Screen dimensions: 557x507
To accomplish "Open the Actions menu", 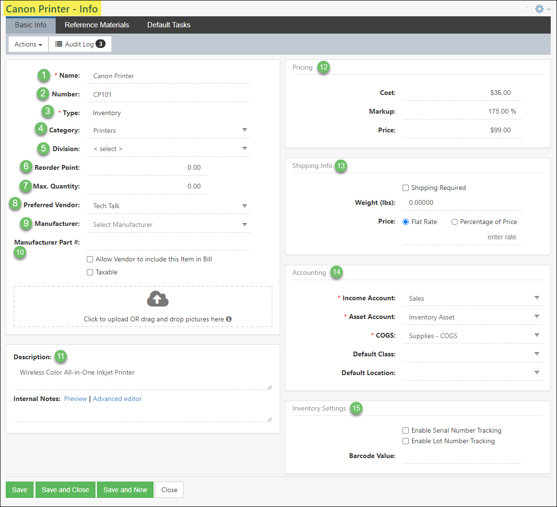I will pyautogui.click(x=28, y=44).
